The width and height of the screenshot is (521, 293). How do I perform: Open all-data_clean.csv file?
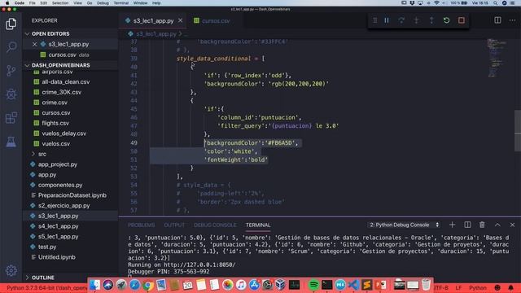pos(65,82)
